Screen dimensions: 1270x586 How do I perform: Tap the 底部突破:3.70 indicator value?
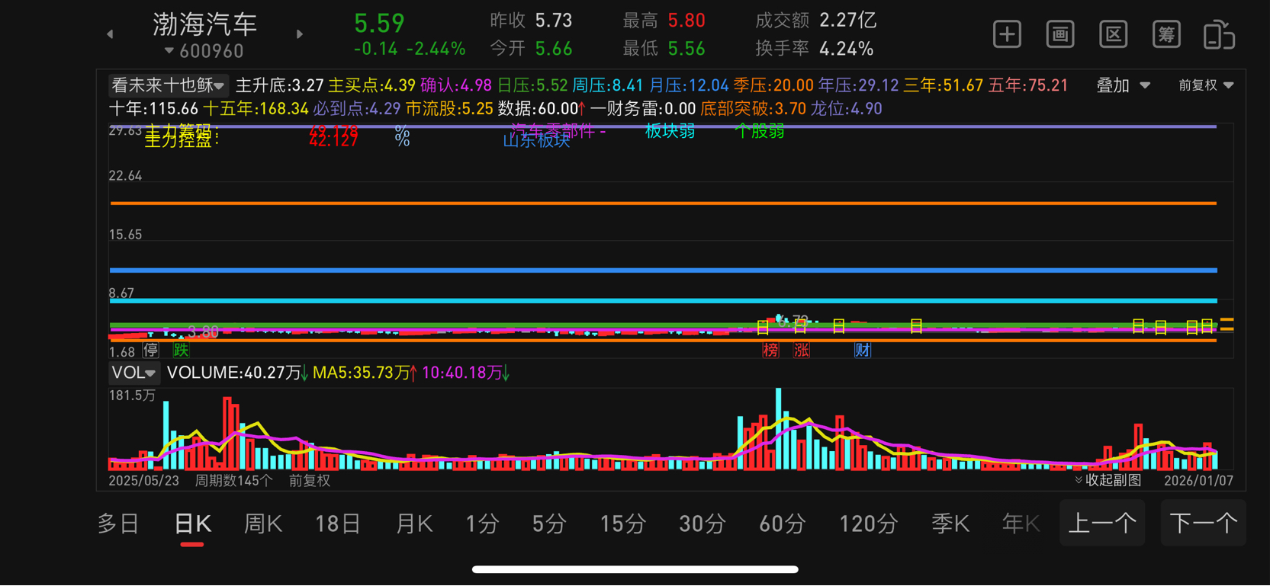[753, 109]
